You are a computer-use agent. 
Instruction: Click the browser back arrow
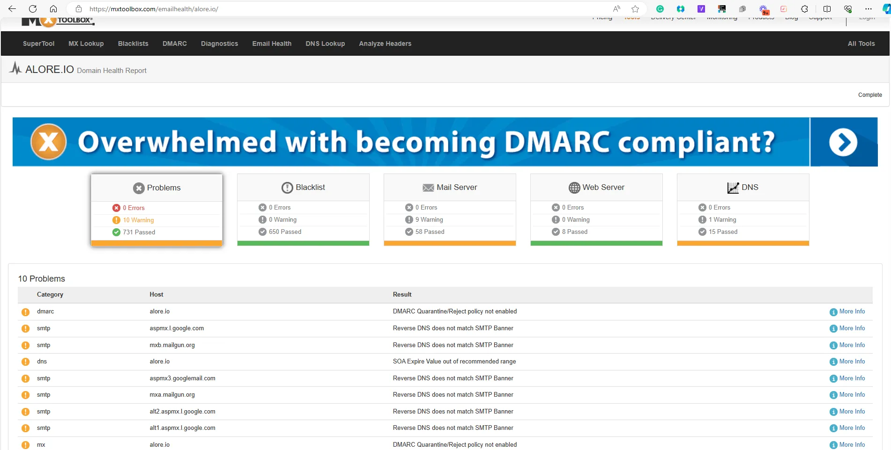click(x=12, y=9)
